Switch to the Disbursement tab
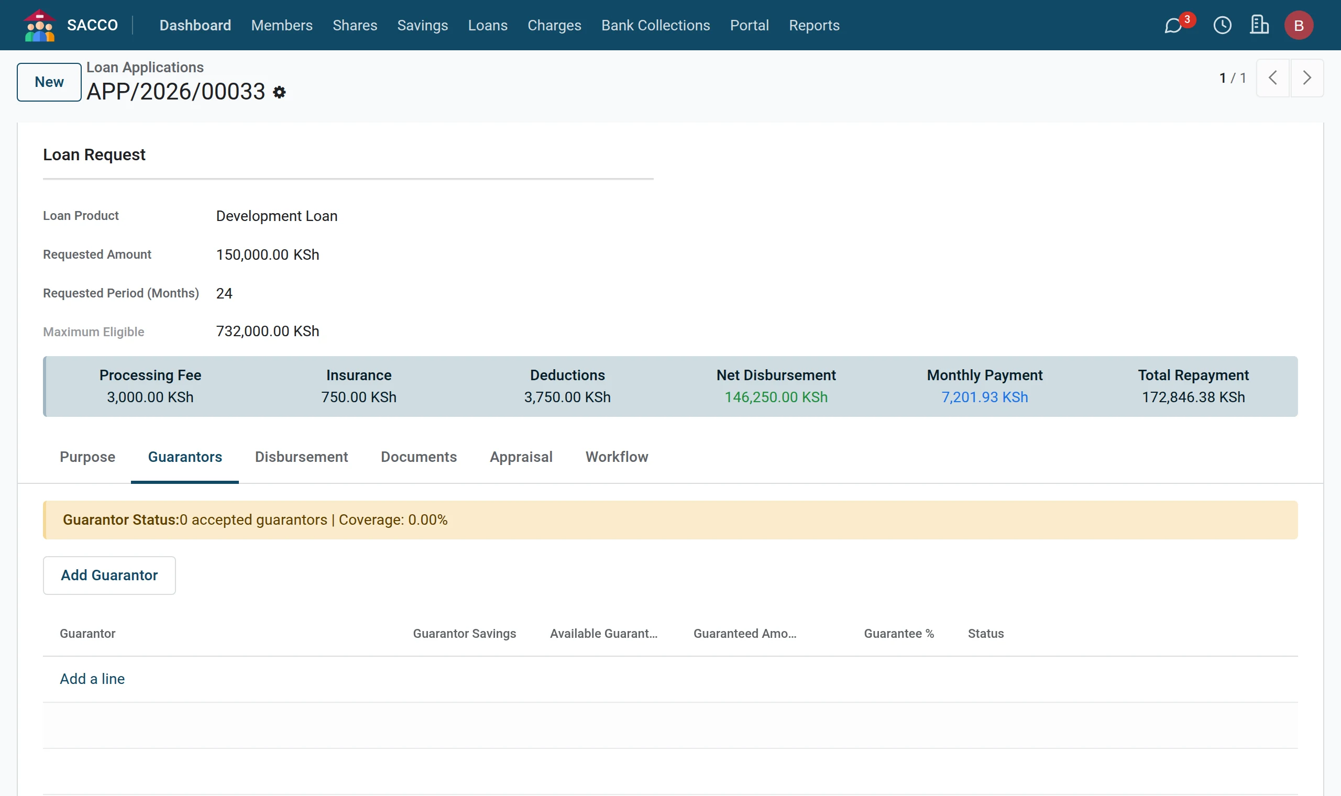This screenshot has height=796, width=1341. [301, 457]
